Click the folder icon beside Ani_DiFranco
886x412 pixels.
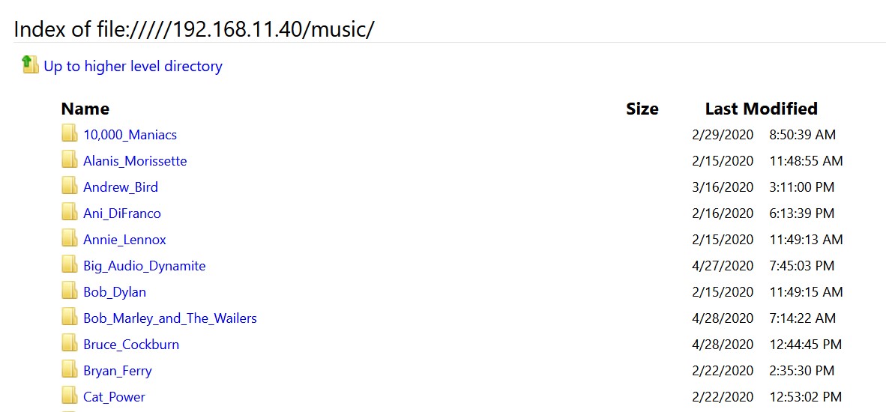point(70,212)
